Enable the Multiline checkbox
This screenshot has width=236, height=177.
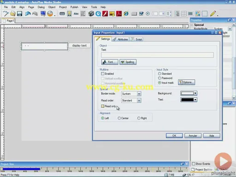103,74
